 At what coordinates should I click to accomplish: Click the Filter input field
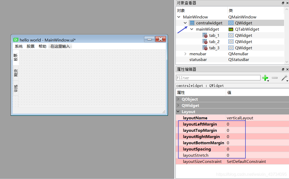pyautogui.click(x=218, y=78)
